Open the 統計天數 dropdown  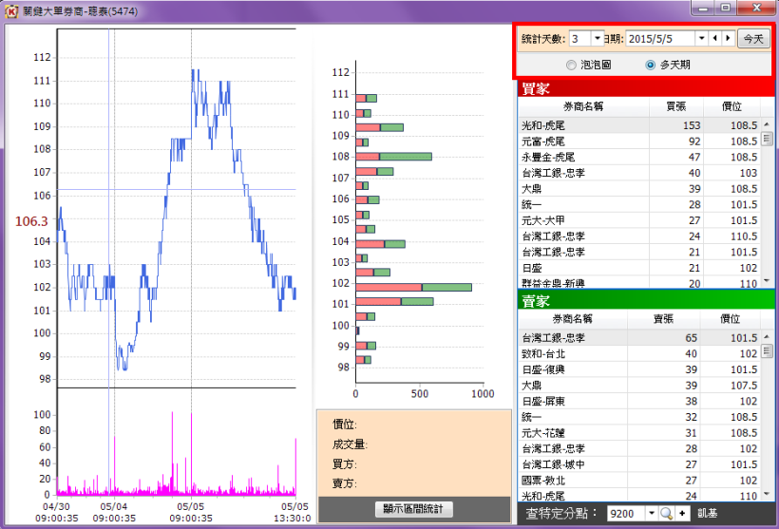coord(597,39)
